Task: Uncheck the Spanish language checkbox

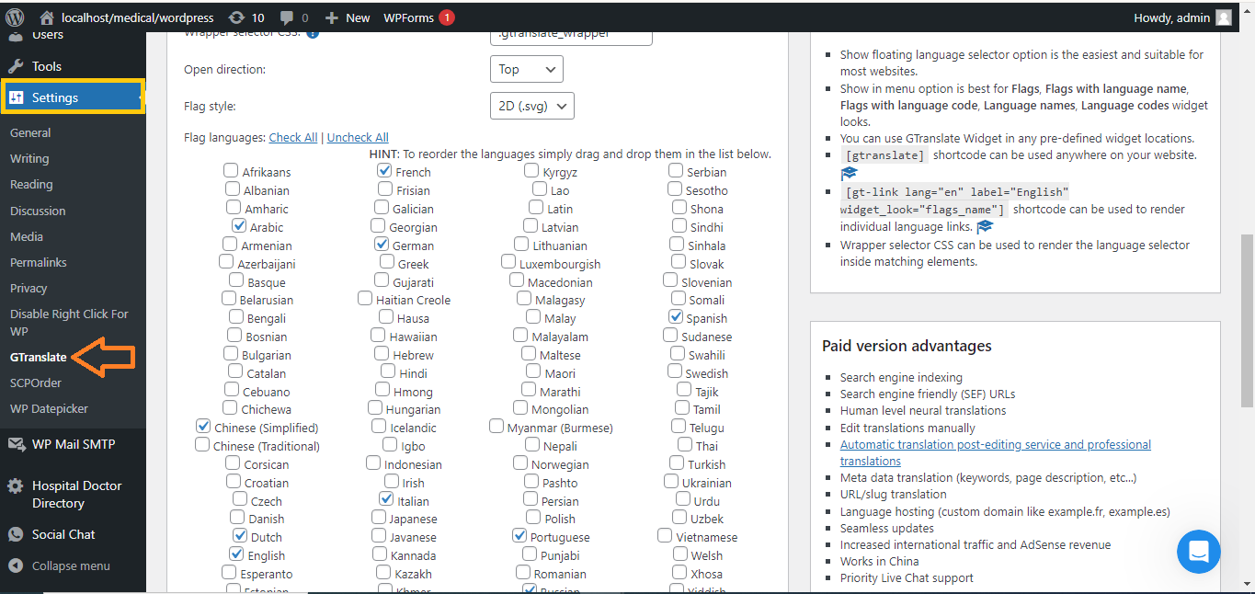Action: pos(676,317)
